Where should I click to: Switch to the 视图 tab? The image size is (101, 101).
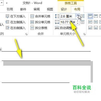pos(50,9)
